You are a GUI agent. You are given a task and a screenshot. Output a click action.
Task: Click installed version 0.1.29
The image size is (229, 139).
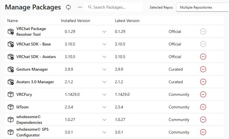point(70,31)
